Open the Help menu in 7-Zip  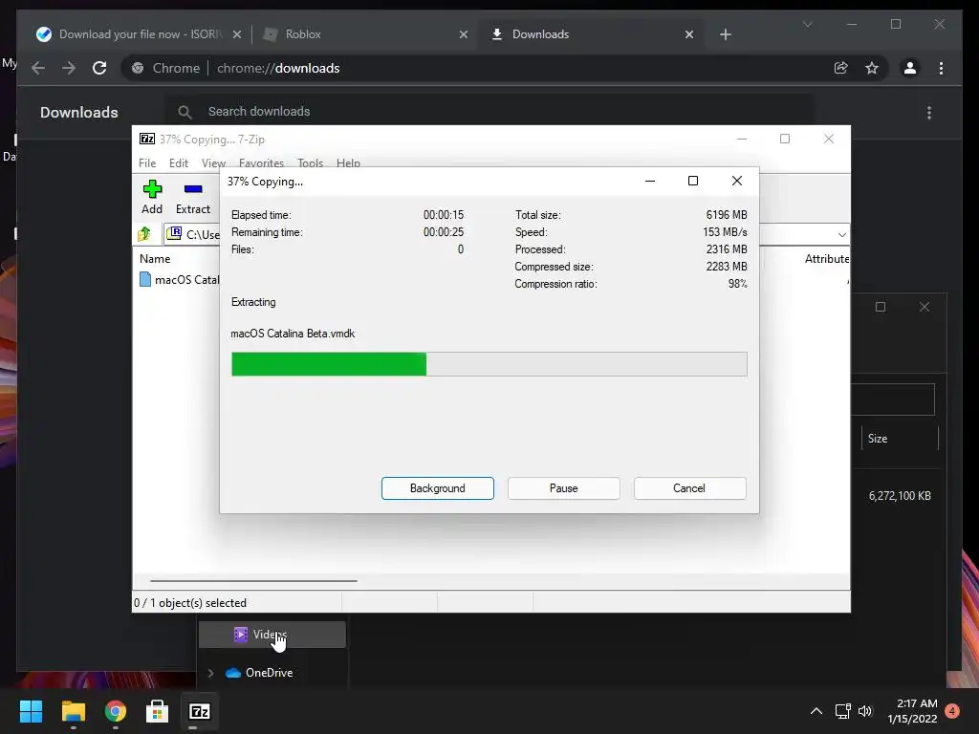(x=348, y=162)
